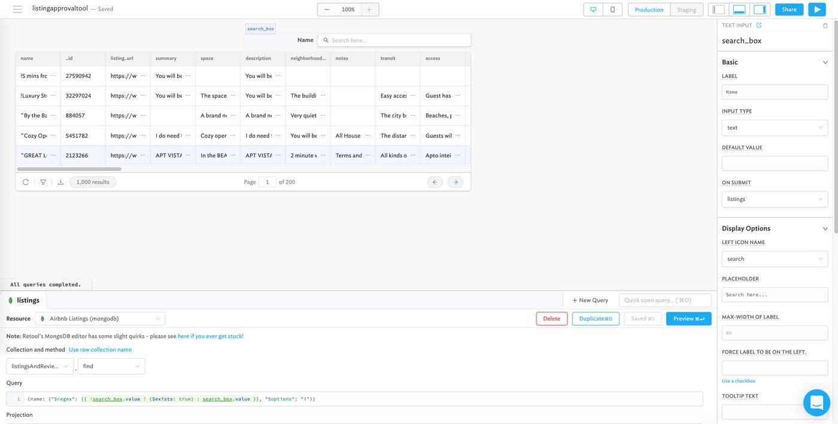
Task: Delete component using the trash icon
Action: pyautogui.click(x=825, y=26)
